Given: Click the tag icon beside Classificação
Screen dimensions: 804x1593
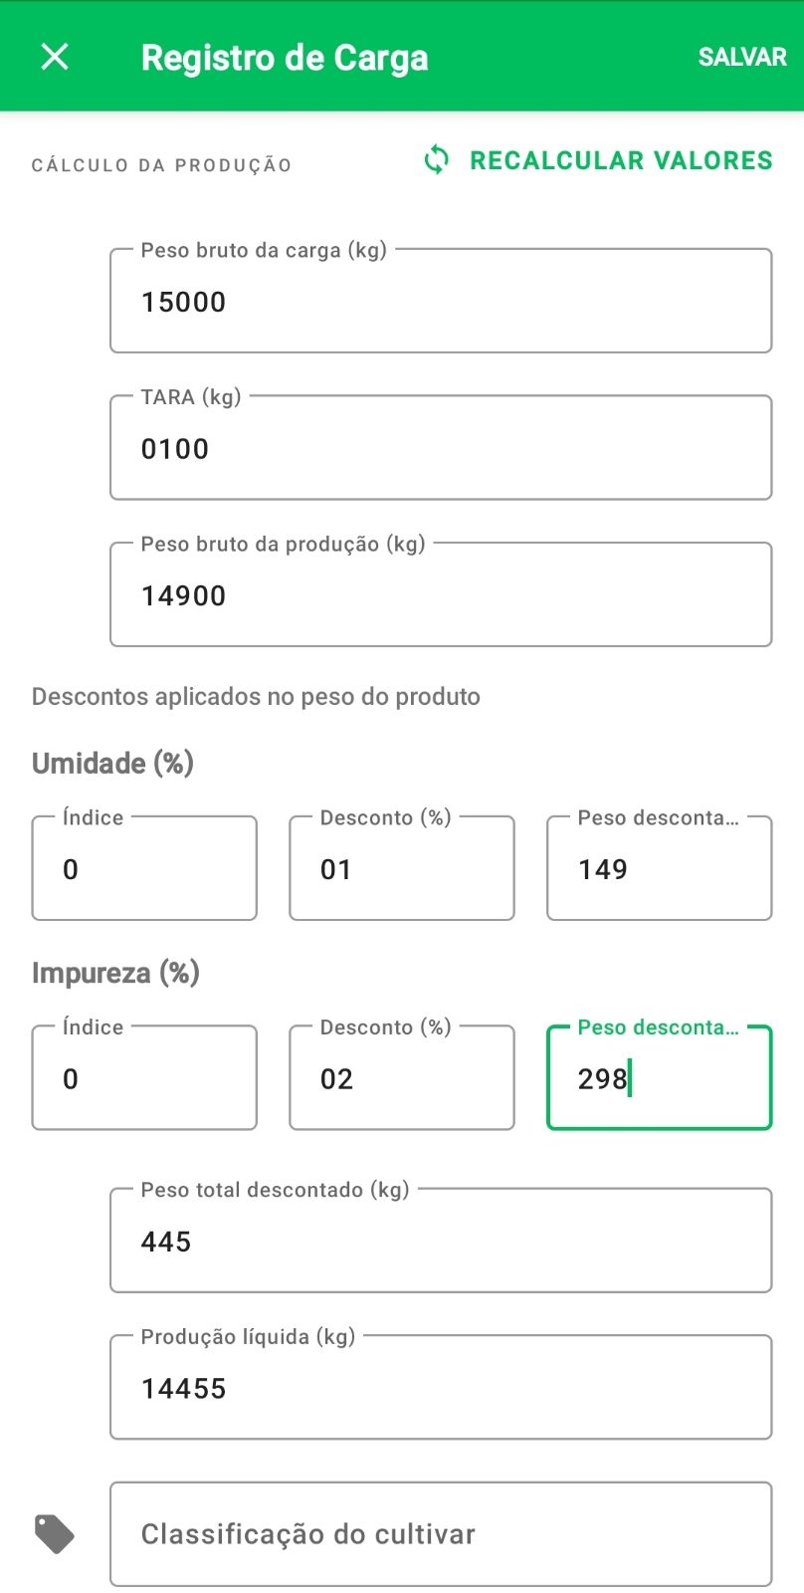Looking at the screenshot, I should coord(55,1534).
